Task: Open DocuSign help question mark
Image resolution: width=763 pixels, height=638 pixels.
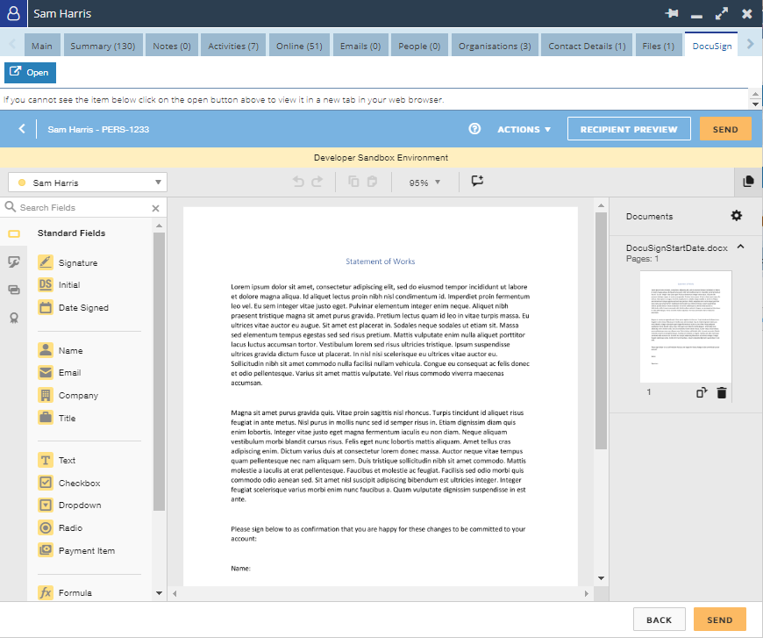Action: point(474,129)
